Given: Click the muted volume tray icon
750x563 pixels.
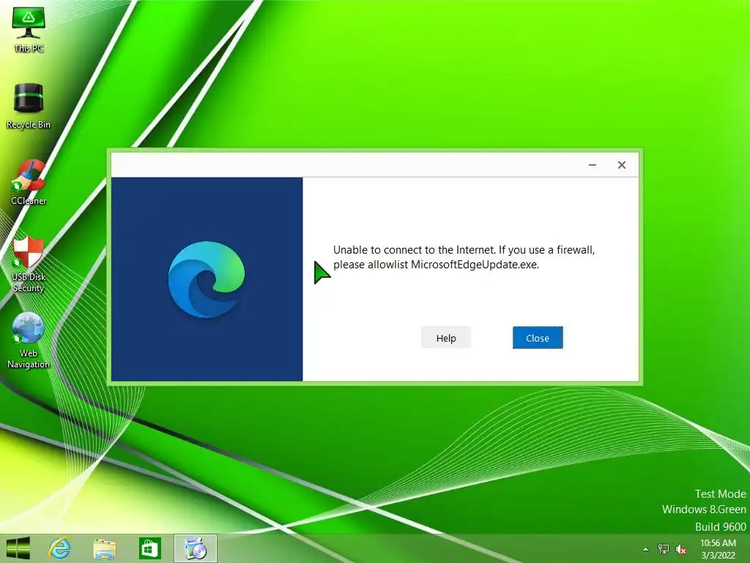Looking at the screenshot, I should (x=681, y=549).
